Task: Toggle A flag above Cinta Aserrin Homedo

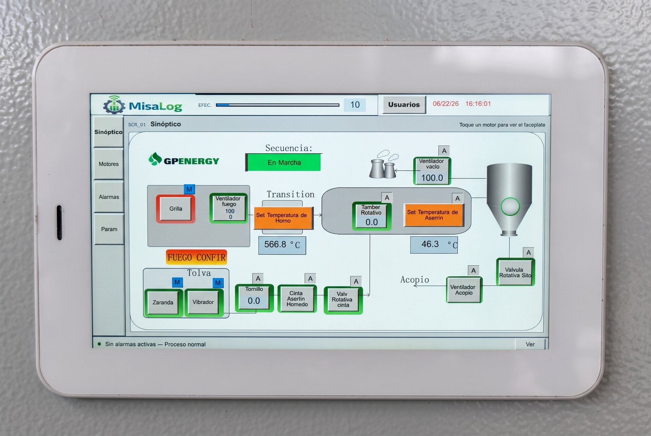Action: (x=310, y=278)
